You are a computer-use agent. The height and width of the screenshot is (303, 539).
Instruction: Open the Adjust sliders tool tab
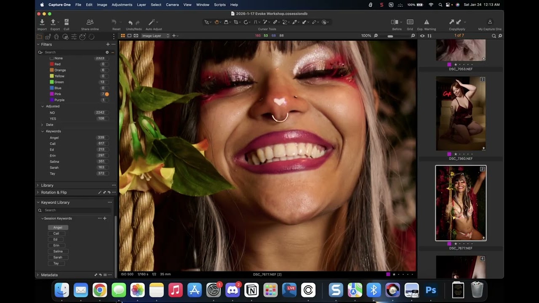[x=74, y=37]
